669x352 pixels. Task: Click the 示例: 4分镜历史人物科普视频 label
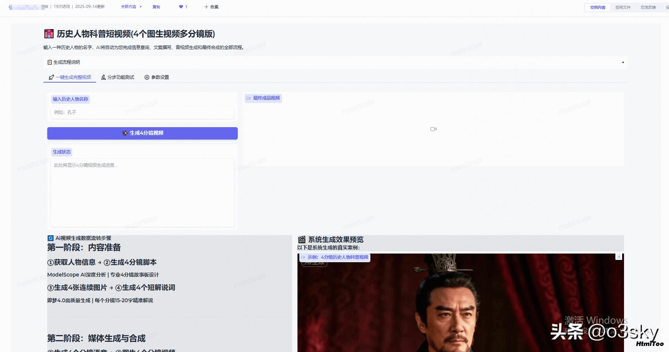click(335, 257)
